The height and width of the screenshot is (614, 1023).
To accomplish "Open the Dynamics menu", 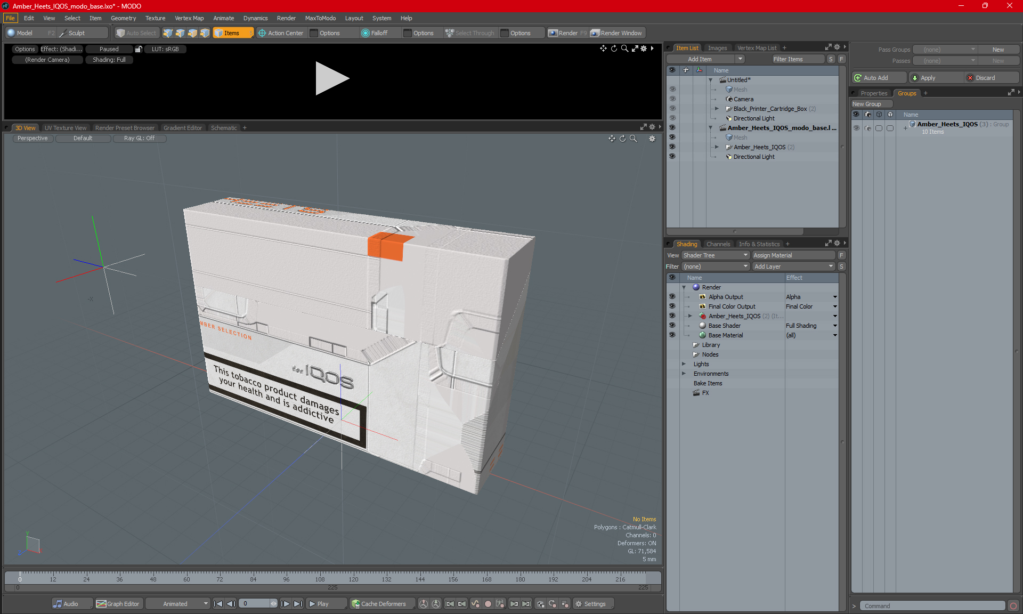I will 255,18.
